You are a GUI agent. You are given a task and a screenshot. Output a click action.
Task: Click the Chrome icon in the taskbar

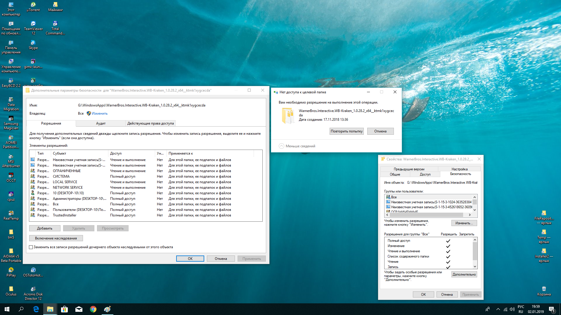pyautogui.click(x=93, y=309)
